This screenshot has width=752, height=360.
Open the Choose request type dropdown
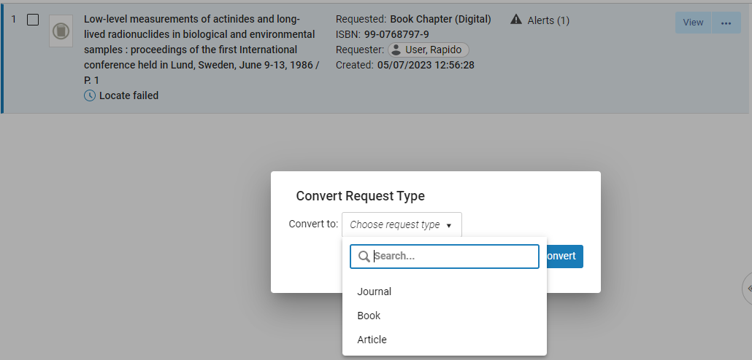pyautogui.click(x=402, y=225)
